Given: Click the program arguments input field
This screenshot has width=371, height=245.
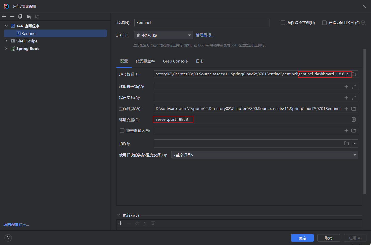Looking at the screenshot, I should 247,98.
